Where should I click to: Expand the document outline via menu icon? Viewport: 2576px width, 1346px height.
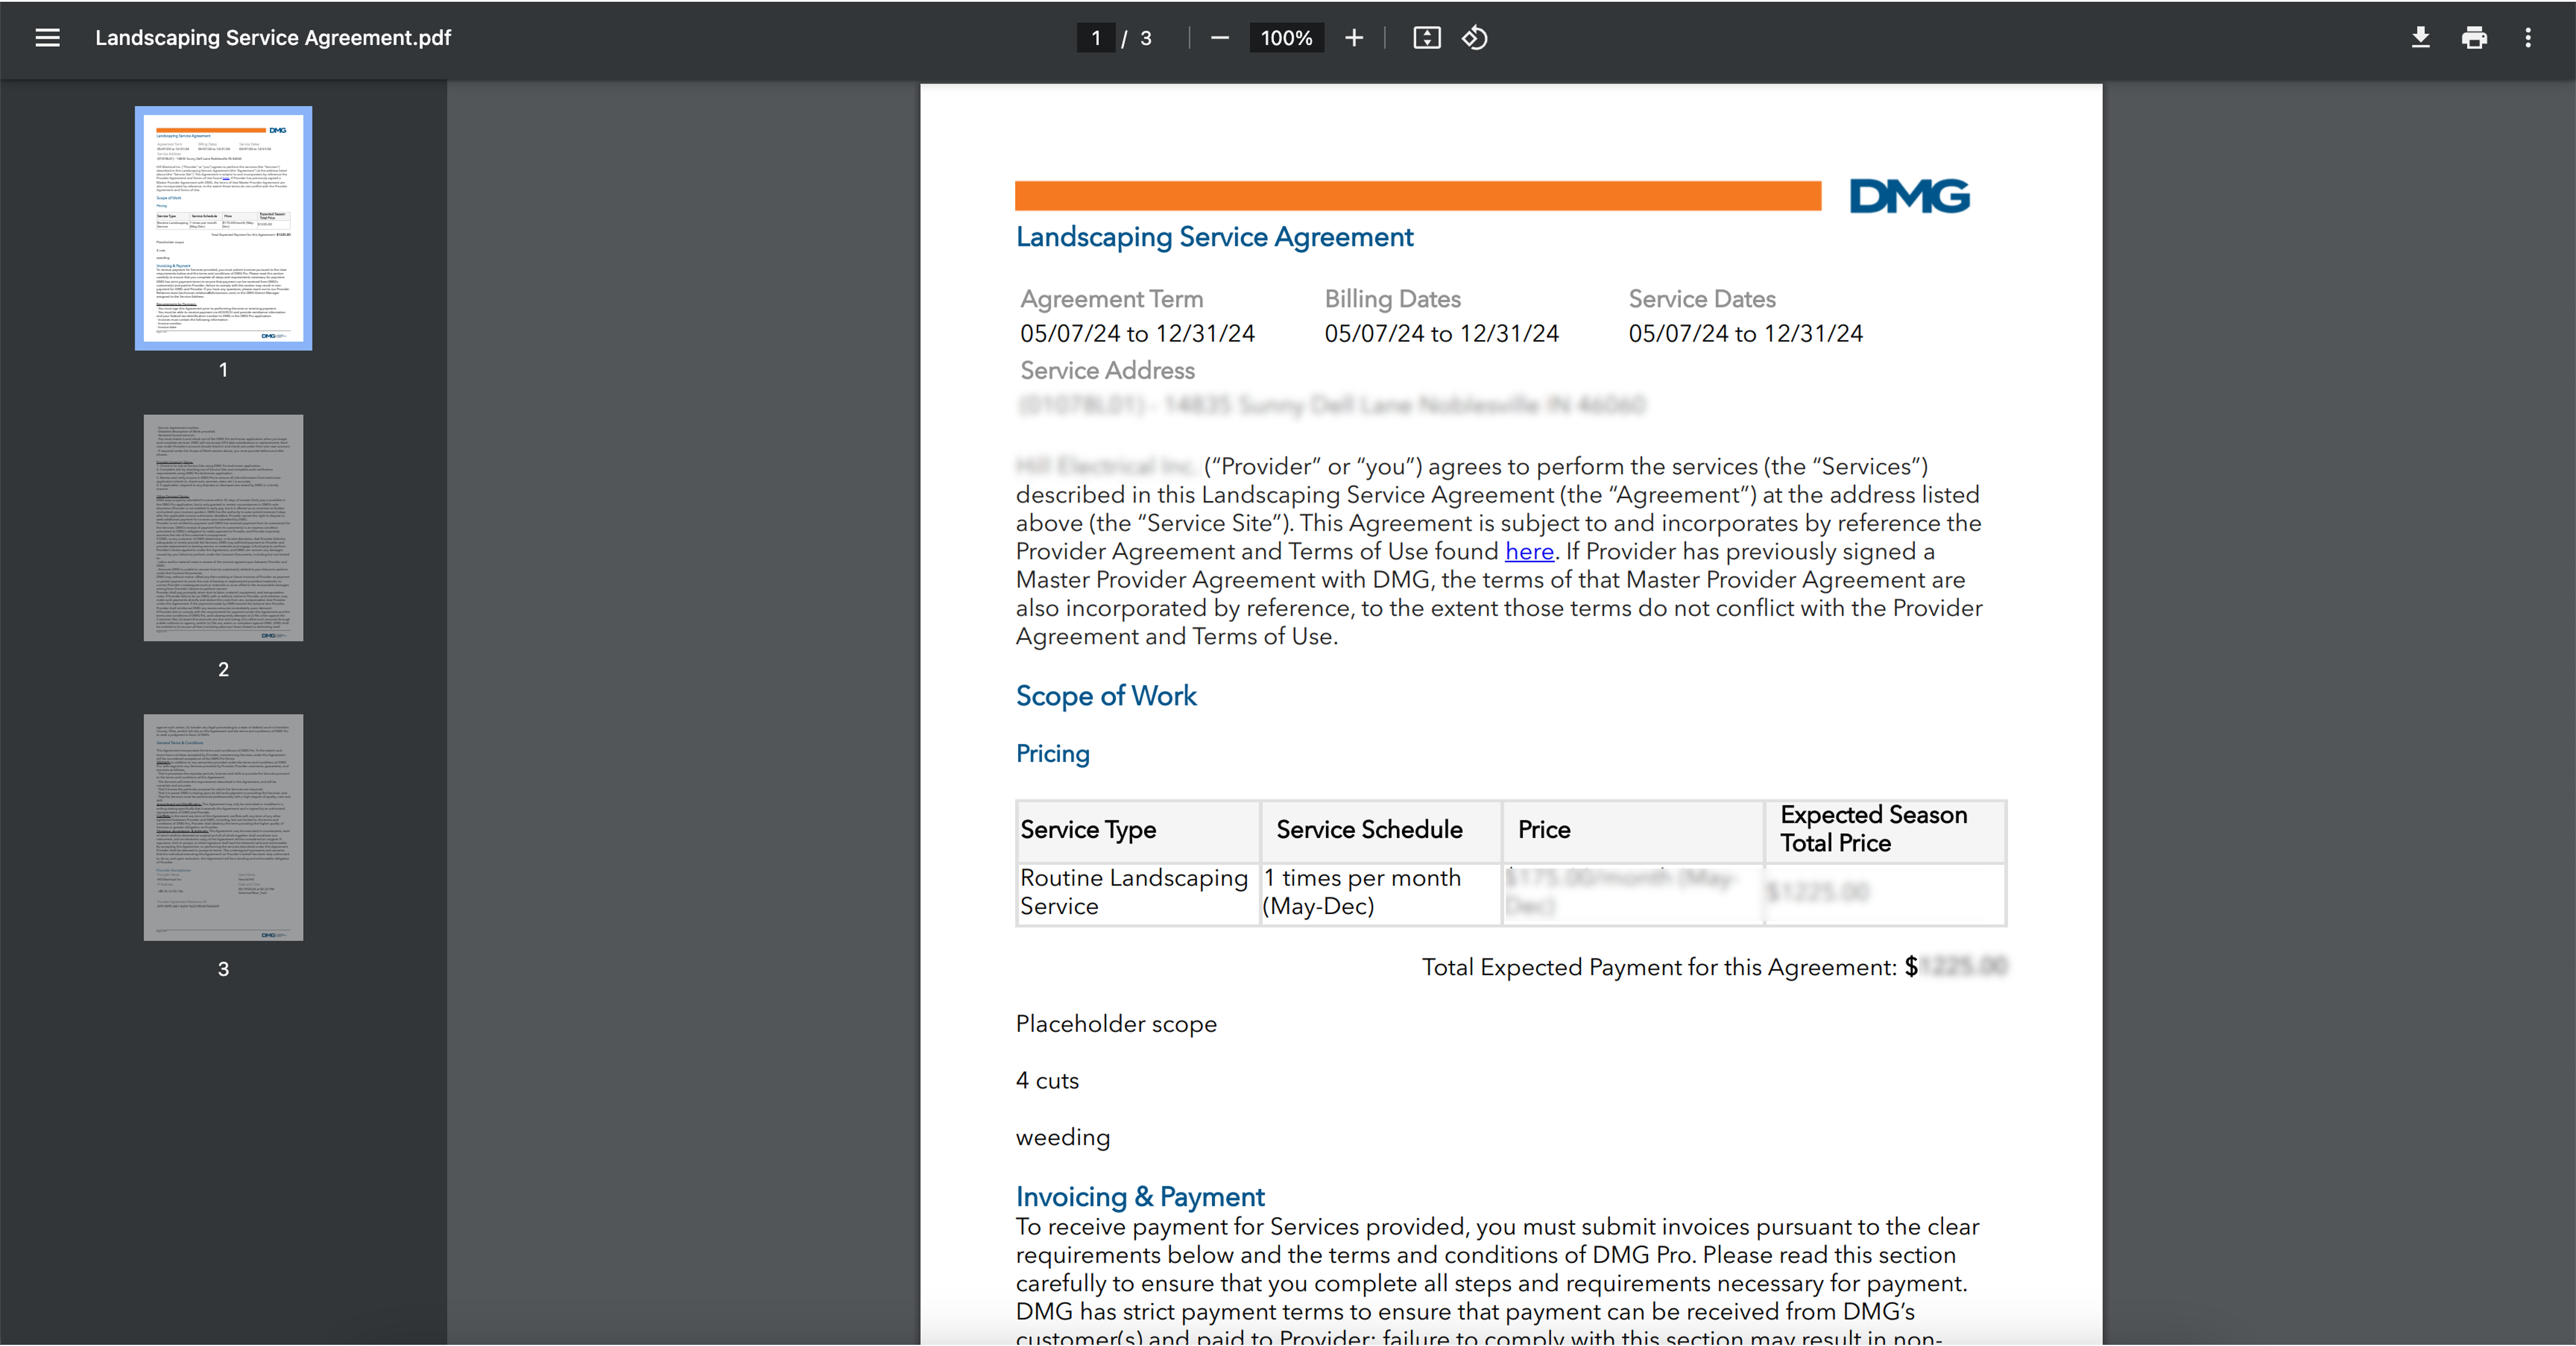click(47, 37)
